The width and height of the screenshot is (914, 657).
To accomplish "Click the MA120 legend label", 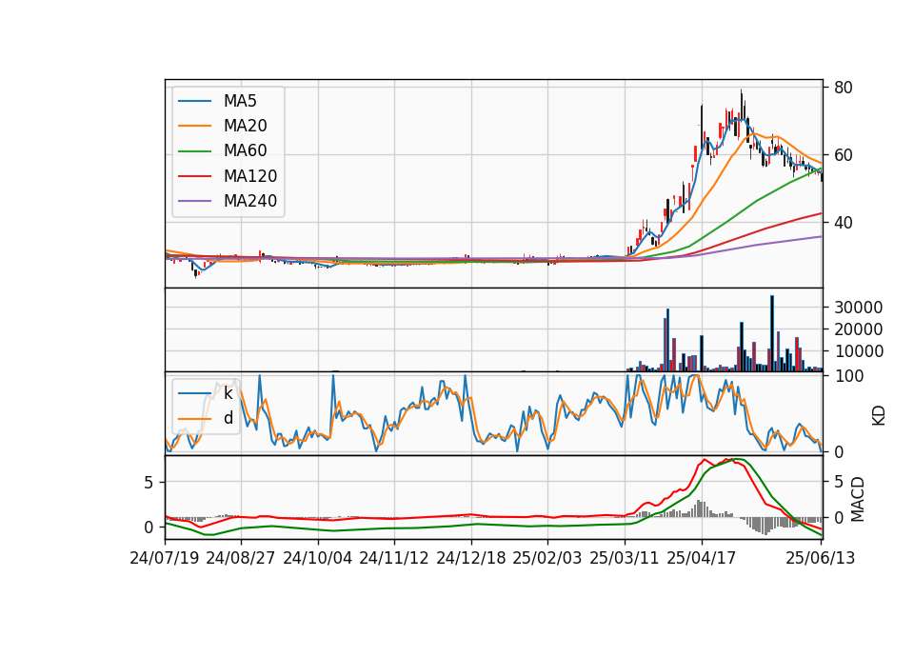I will tap(250, 176).
